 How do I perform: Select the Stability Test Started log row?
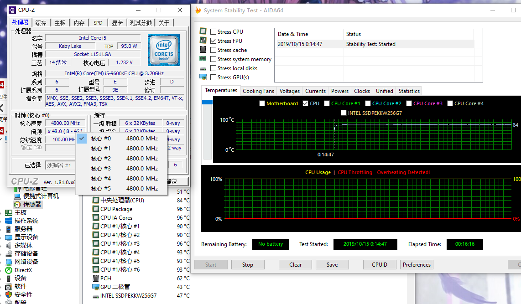tap(374, 44)
